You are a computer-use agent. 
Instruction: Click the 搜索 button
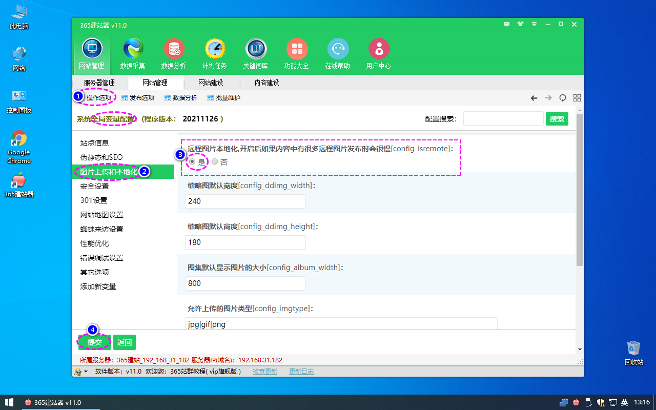coord(557,119)
